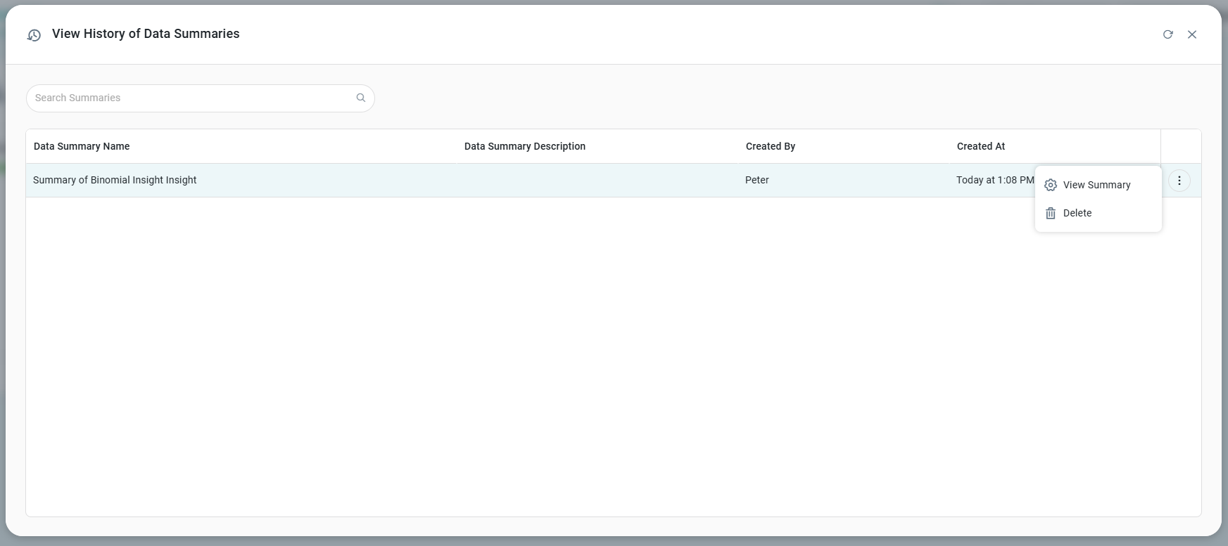Refresh the data summaries list
This screenshot has width=1228, height=546.
click(1167, 34)
